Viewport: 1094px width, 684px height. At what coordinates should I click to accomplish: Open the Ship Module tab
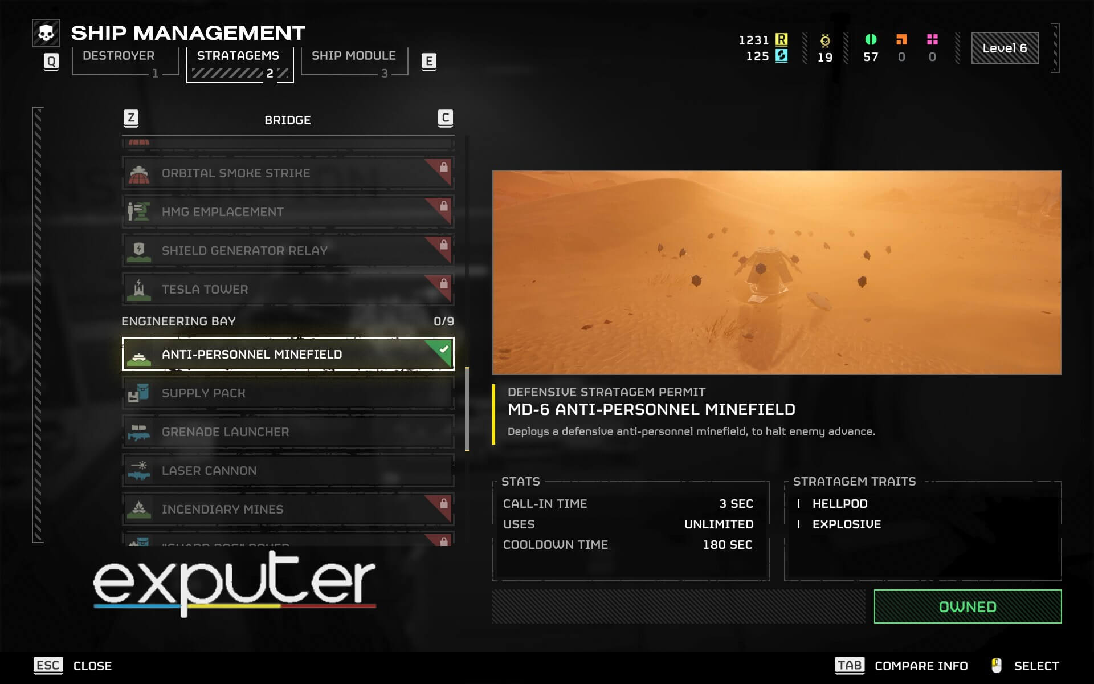tap(354, 62)
